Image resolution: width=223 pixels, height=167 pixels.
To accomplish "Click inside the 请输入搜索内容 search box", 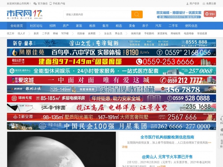I will tap(97, 14).
